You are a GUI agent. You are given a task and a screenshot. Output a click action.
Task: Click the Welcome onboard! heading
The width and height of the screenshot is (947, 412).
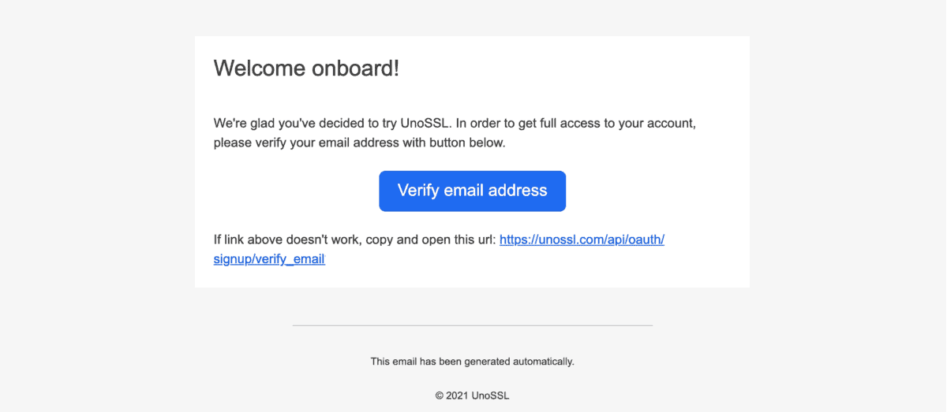click(306, 69)
